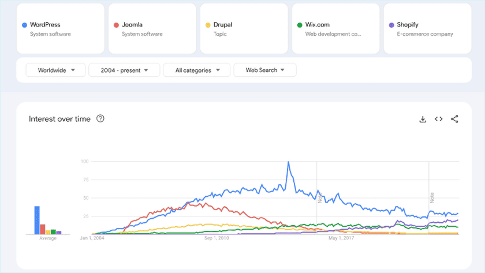Viewport: 485px width, 273px height.
Task: Download the Interest over time chart data
Action: [423, 119]
